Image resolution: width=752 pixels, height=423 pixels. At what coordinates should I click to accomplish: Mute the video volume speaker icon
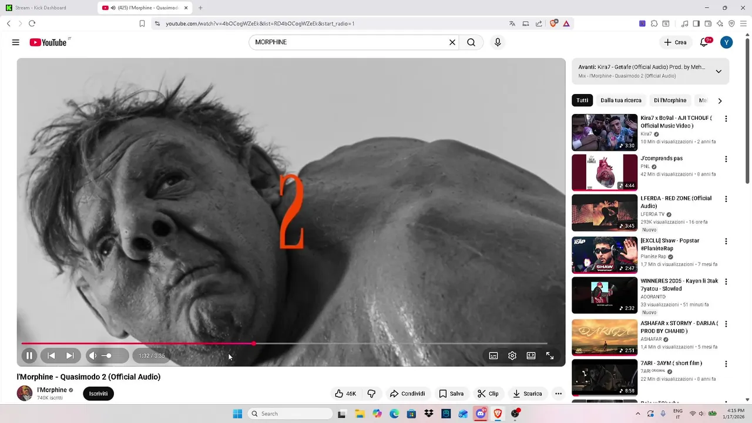click(93, 355)
